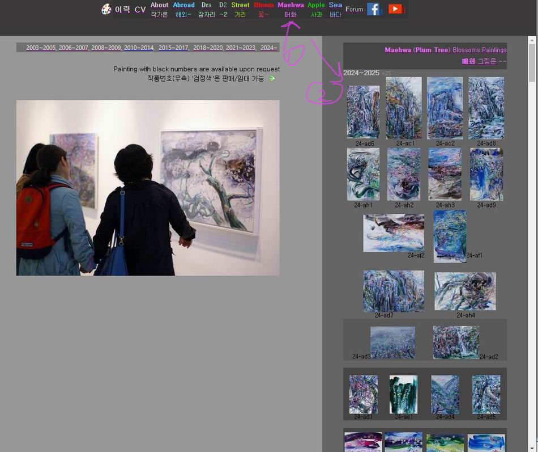Select the 2018~2020 period link
This screenshot has width=538, height=452.
point(208,48)
